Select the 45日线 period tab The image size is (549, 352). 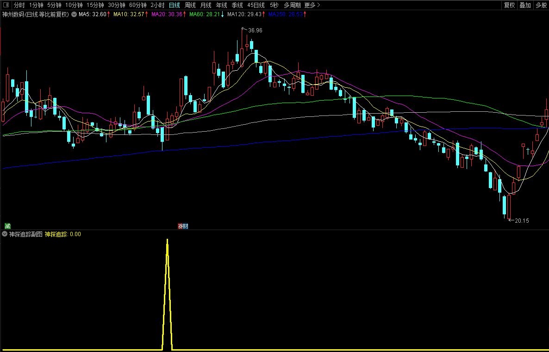click(256, 5)
